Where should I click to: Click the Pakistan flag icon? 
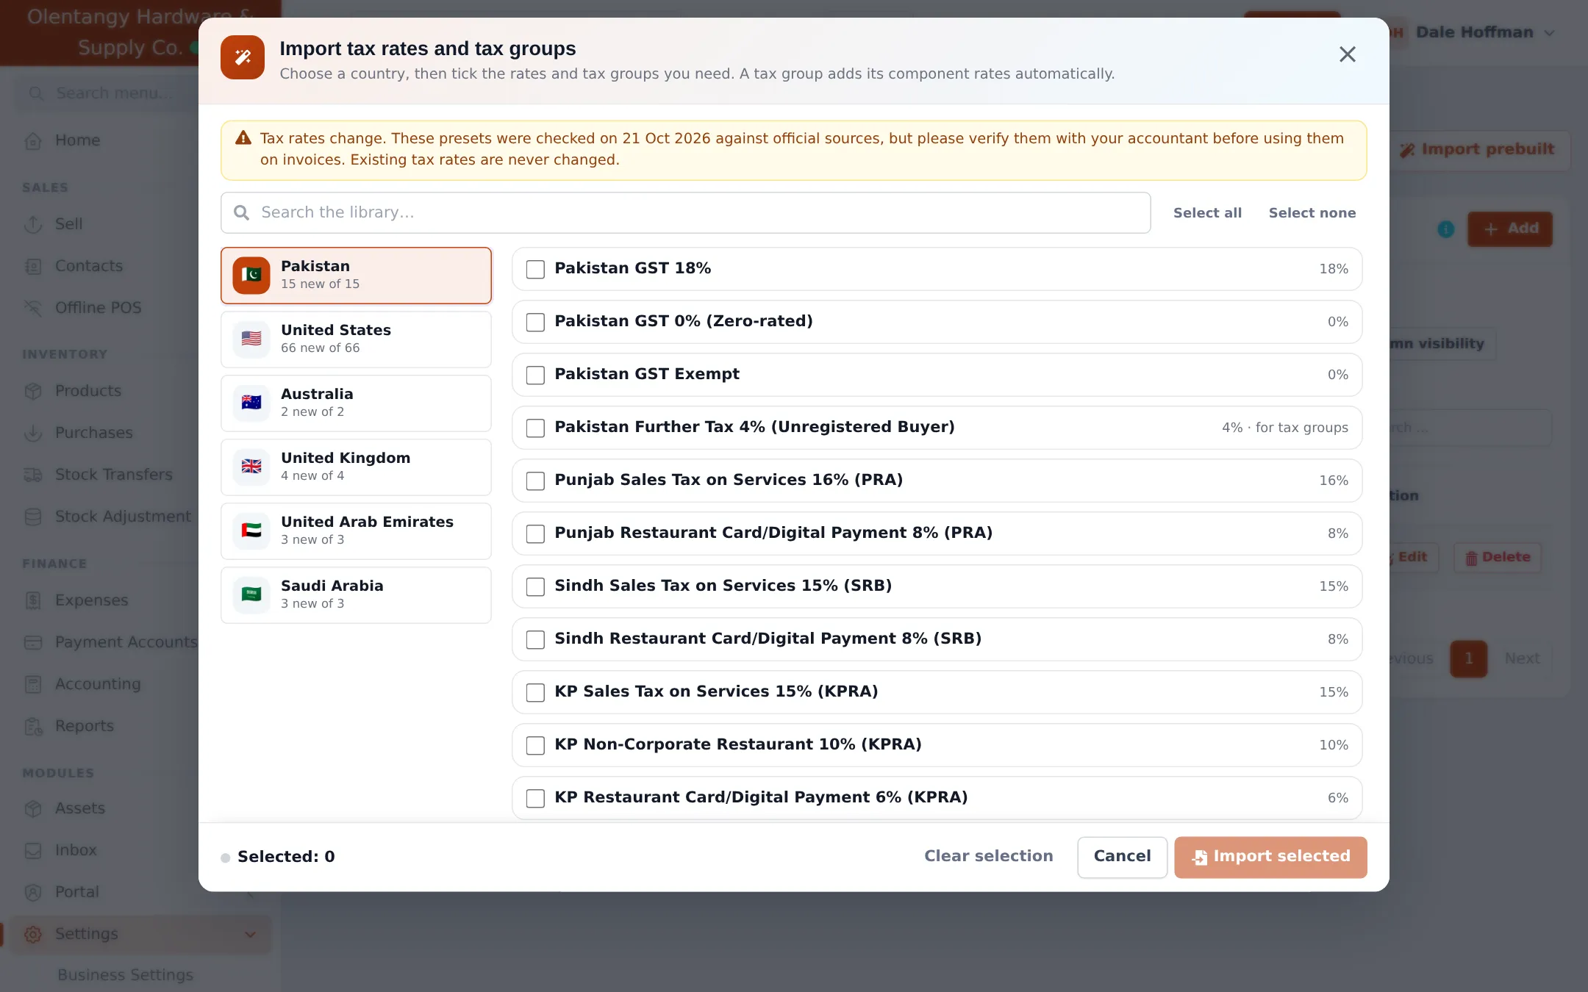coord(251,276)
